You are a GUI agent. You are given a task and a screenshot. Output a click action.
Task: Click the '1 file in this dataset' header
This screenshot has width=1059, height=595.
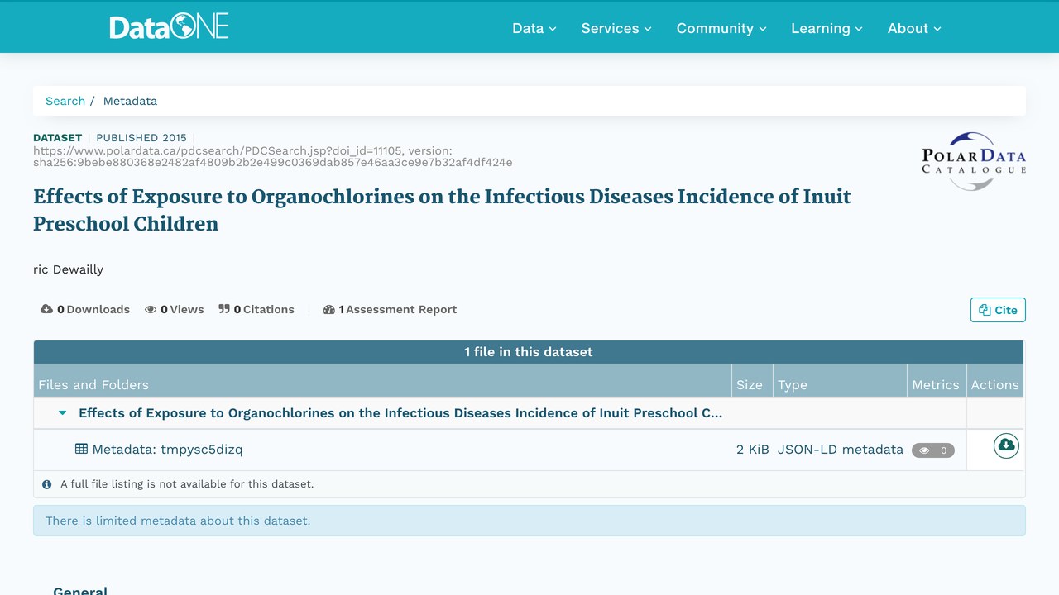pyautogui.click(x=529, y=352)
